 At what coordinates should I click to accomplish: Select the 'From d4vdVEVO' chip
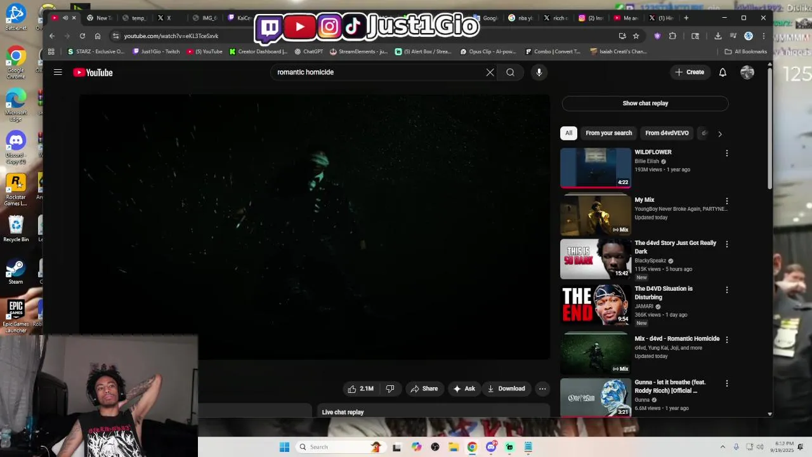(x=667, y=133)
